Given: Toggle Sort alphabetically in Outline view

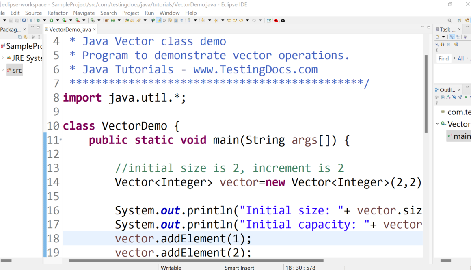Looking at the screenshot, I should (x=449, y=97).
